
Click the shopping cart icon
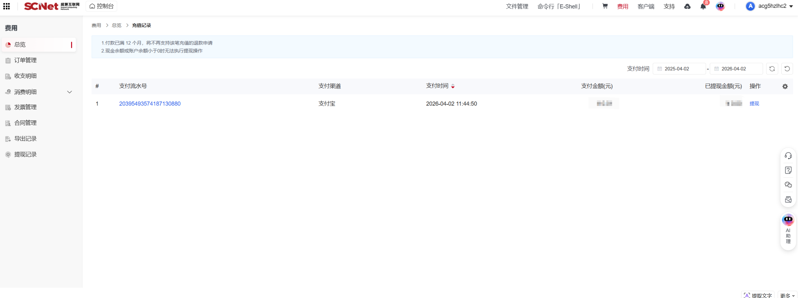point(605,6)
